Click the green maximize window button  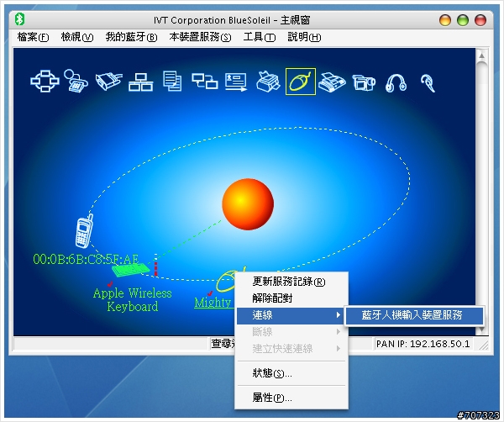[463, 20]
